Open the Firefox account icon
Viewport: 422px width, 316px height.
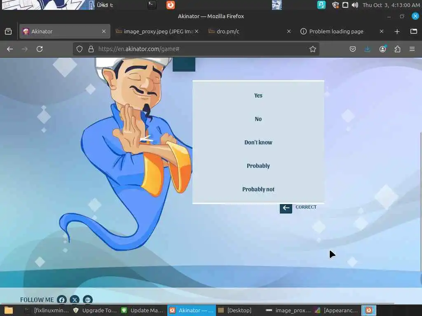coord(382,49)
